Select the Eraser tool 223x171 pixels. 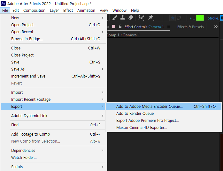click(131, 18)
